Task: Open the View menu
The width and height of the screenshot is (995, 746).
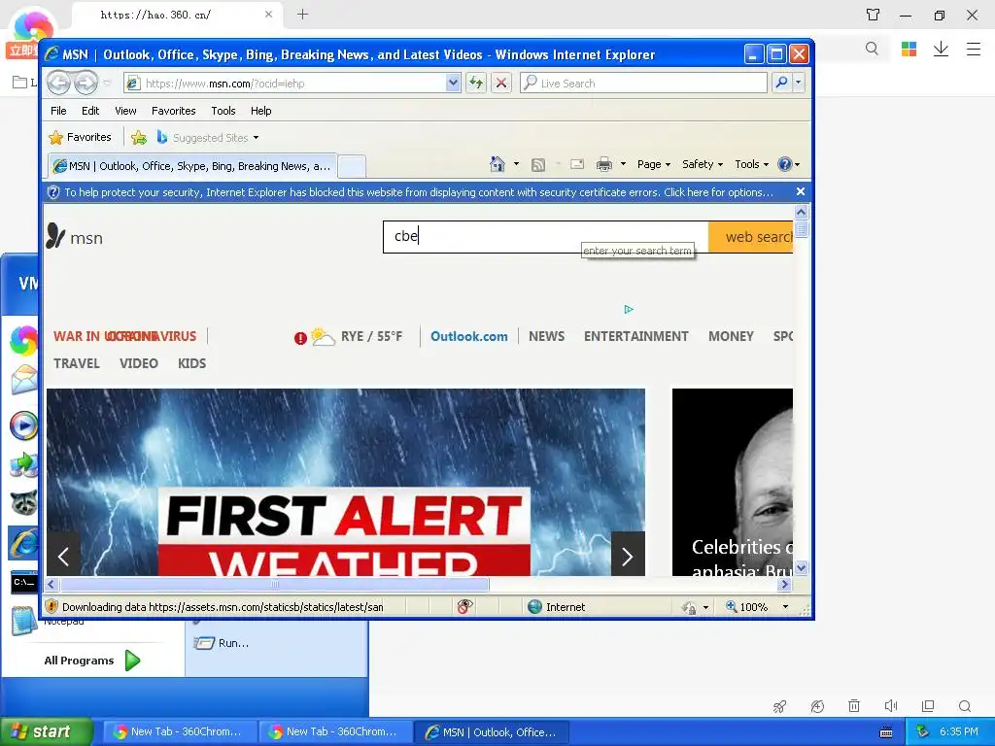Action: pos(125,111)
